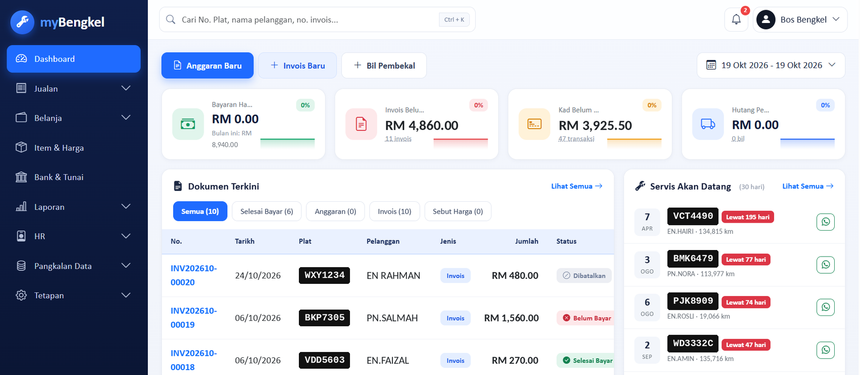Image resolution: width=860 pixels, height=375 pixels.
Task: Click the unpaid invoice document icon
Action: [361, 124]
